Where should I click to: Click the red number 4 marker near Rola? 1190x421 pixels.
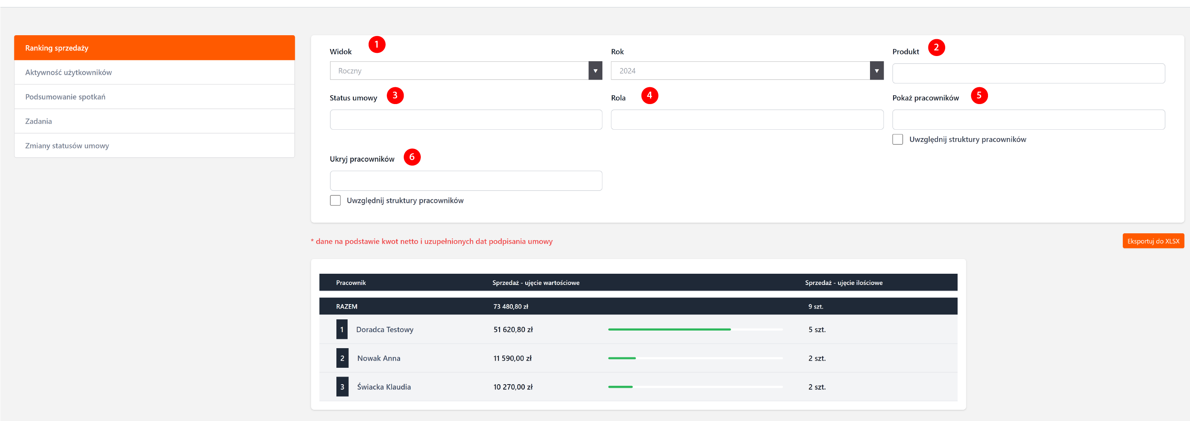point(649,95)
